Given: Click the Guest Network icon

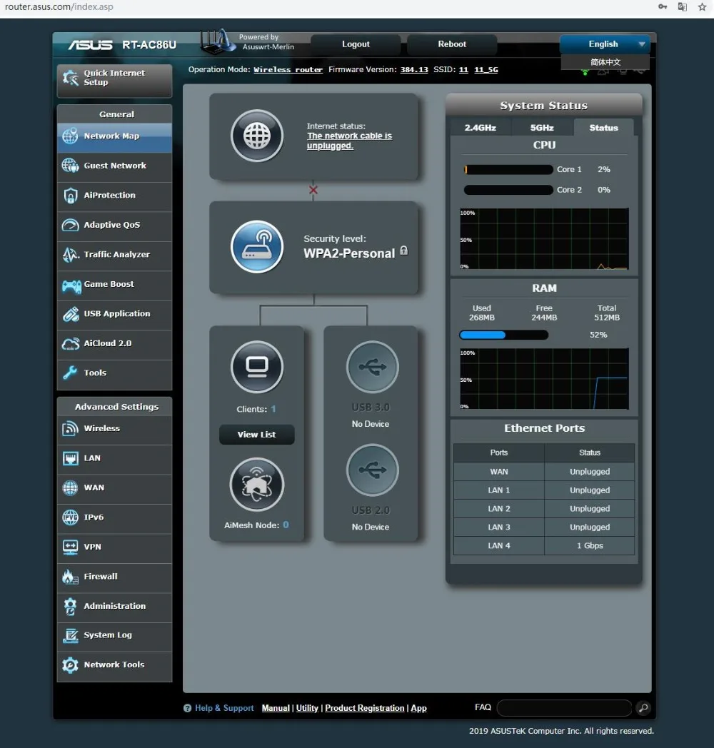Looking at the screenshot, I should pos(70,166).
